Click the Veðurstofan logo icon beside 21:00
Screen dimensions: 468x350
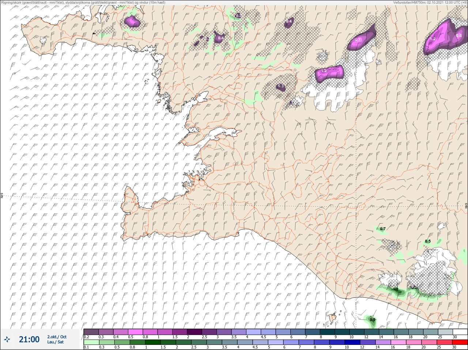7,339
